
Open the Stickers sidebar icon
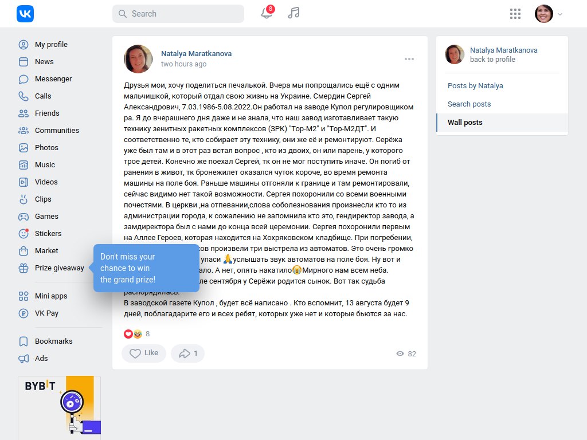[x=23, y=234]
